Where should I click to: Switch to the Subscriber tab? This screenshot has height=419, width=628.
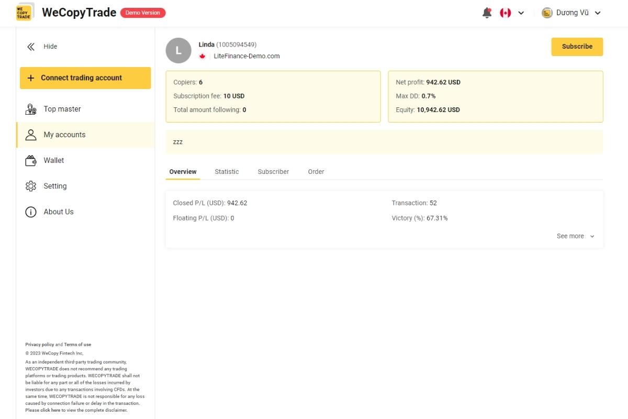click(273, 172)
